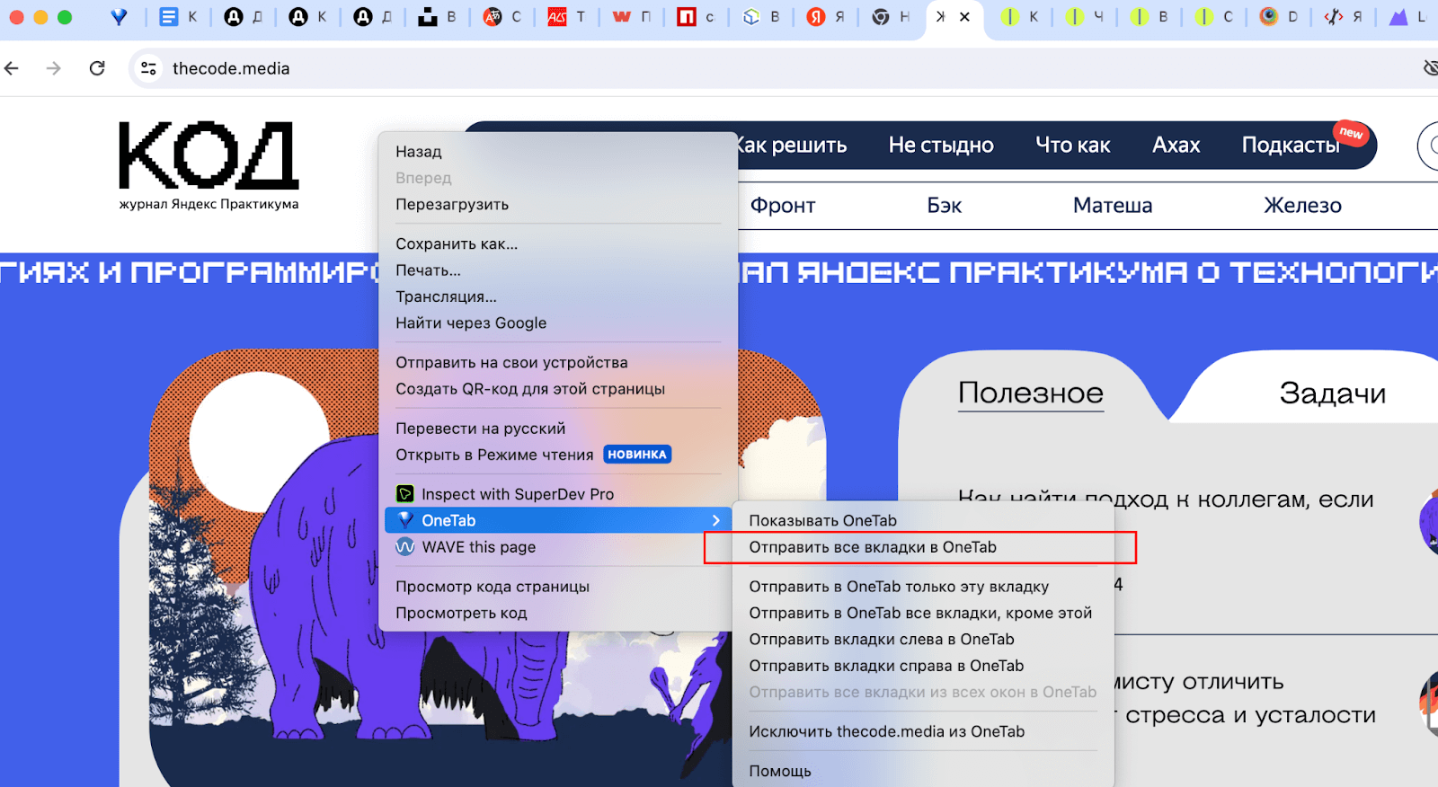Go to the Бэк category
The image size is (1438, 787).
[x=945, y=206]
